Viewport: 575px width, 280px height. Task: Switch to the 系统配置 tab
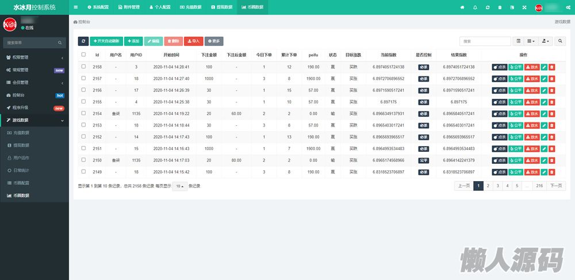[98, 7]
